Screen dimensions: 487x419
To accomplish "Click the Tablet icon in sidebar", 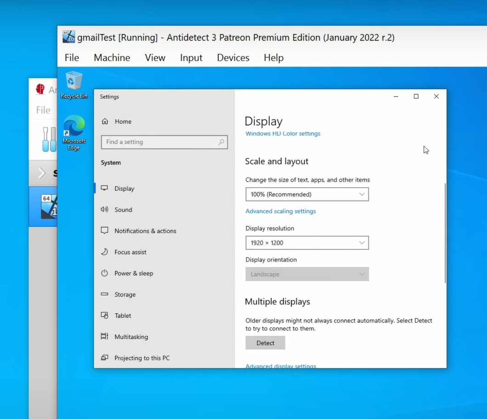I will tap(104, 315).
